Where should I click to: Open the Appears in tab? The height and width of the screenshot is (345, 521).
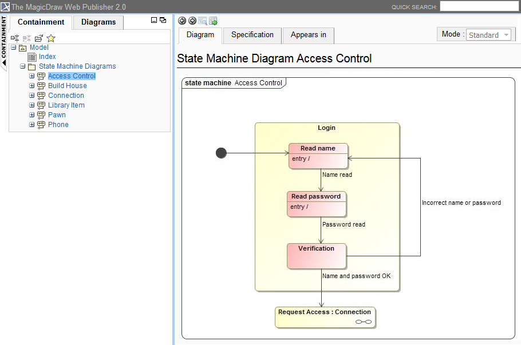pyautogui.click(x=308, y=35)
